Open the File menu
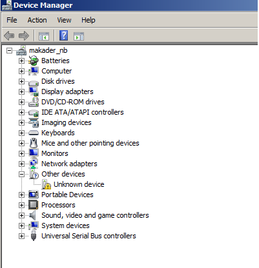 (x=12, y=20)
